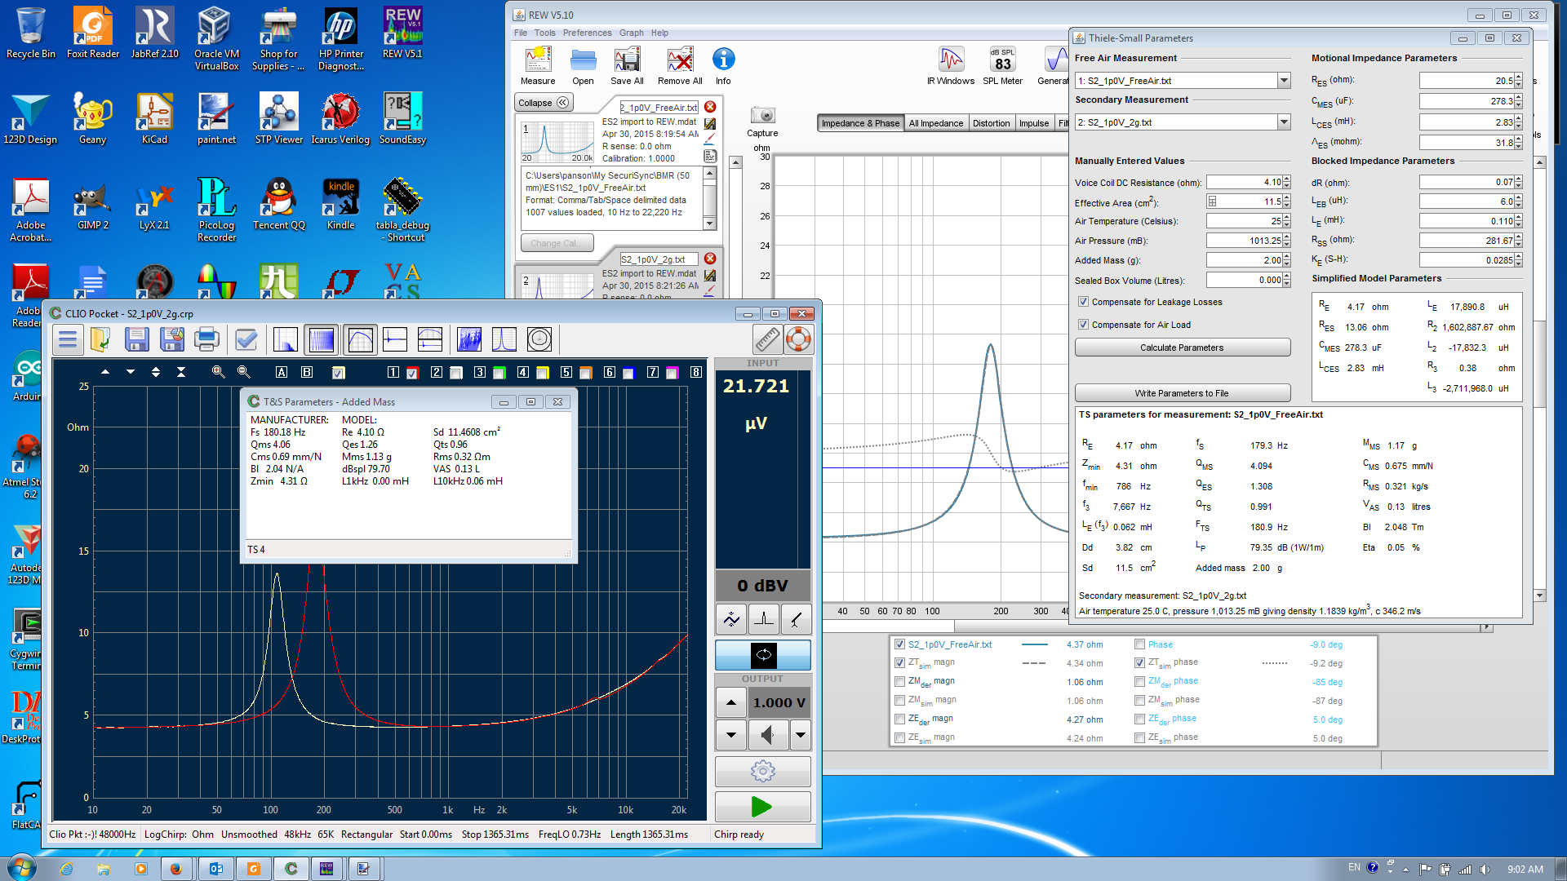Toggle S2_1p0V_FreeAir.txt trace checkbox in legend

pyautogui.click(x=899, y=644)
